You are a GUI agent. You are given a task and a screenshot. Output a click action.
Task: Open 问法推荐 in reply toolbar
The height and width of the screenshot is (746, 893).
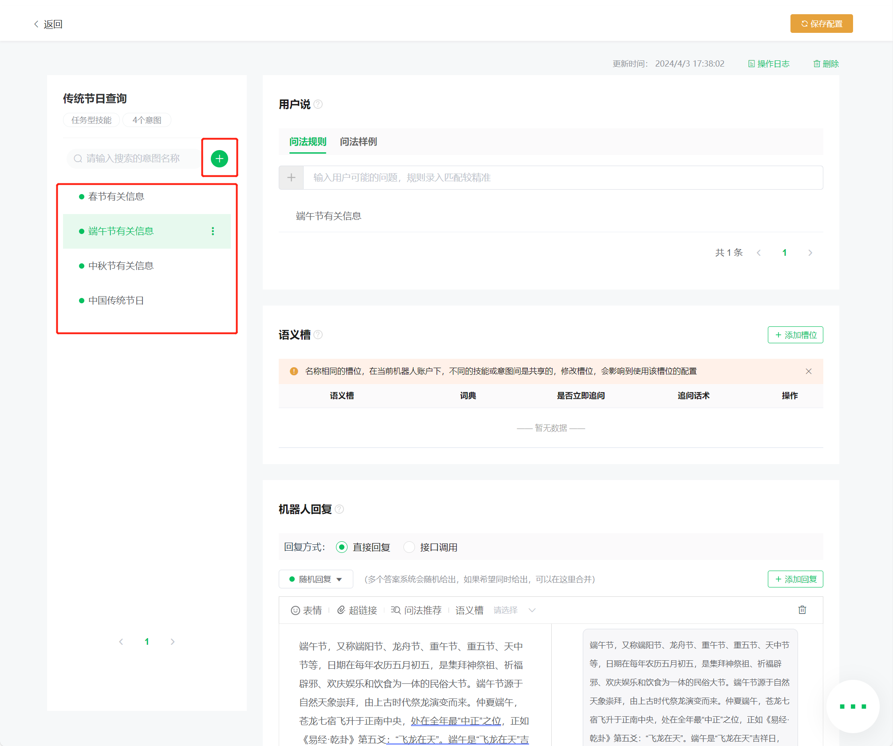416,610
